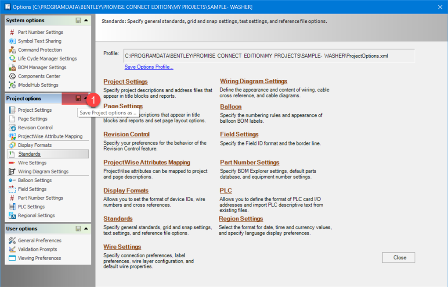The width and height of the screenshot is (448, 287).
Task: Collapse the System options section
Action: 86,20
